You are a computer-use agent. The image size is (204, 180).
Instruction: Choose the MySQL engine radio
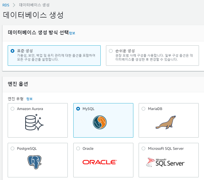pyautogui.click(x=78, y=109)
